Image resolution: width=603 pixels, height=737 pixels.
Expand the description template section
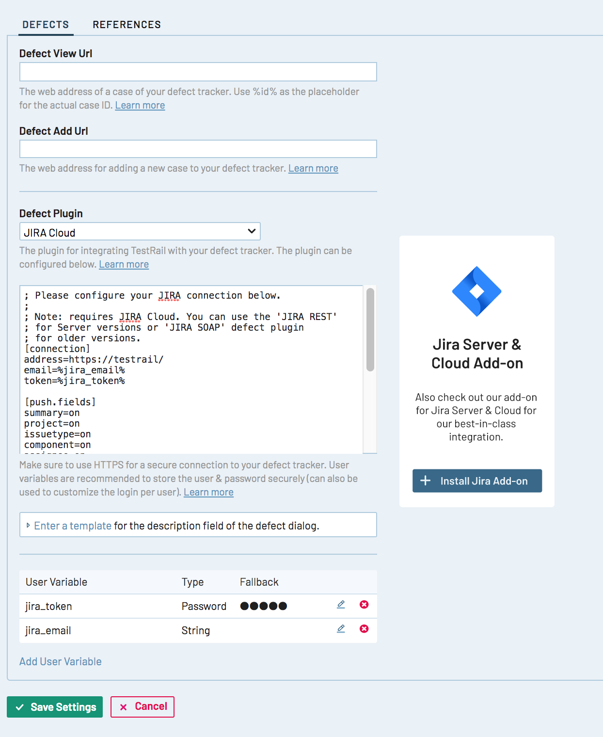73,526
